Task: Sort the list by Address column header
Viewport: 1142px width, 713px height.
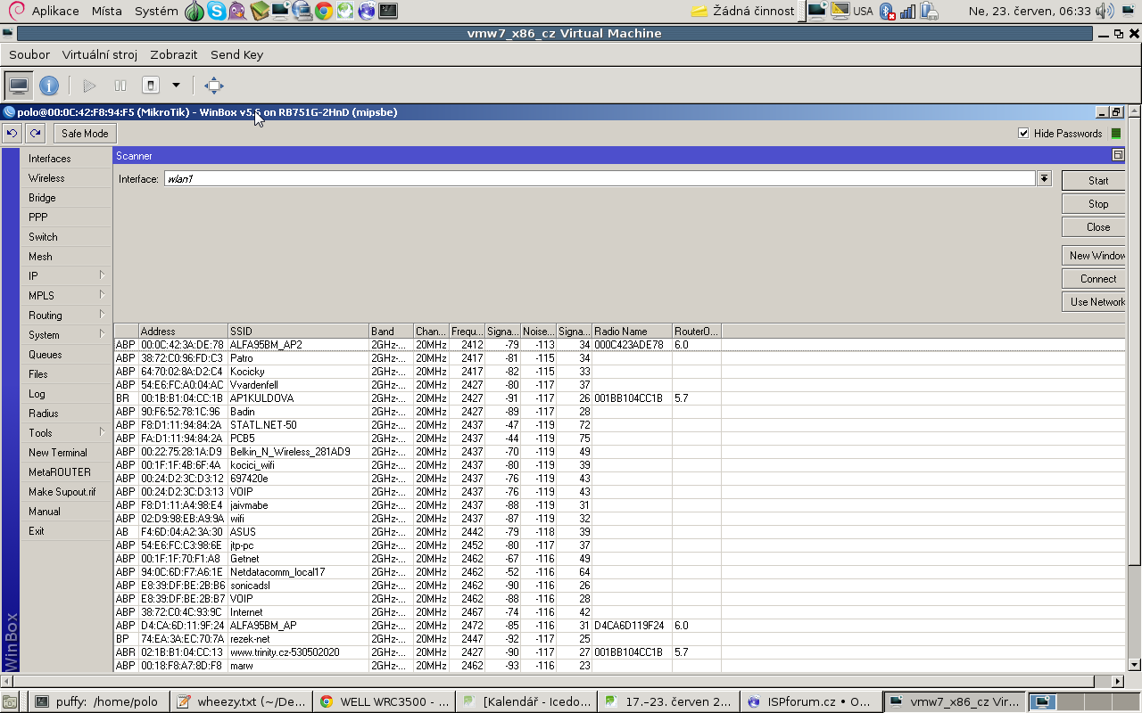Action: point(183,332)
